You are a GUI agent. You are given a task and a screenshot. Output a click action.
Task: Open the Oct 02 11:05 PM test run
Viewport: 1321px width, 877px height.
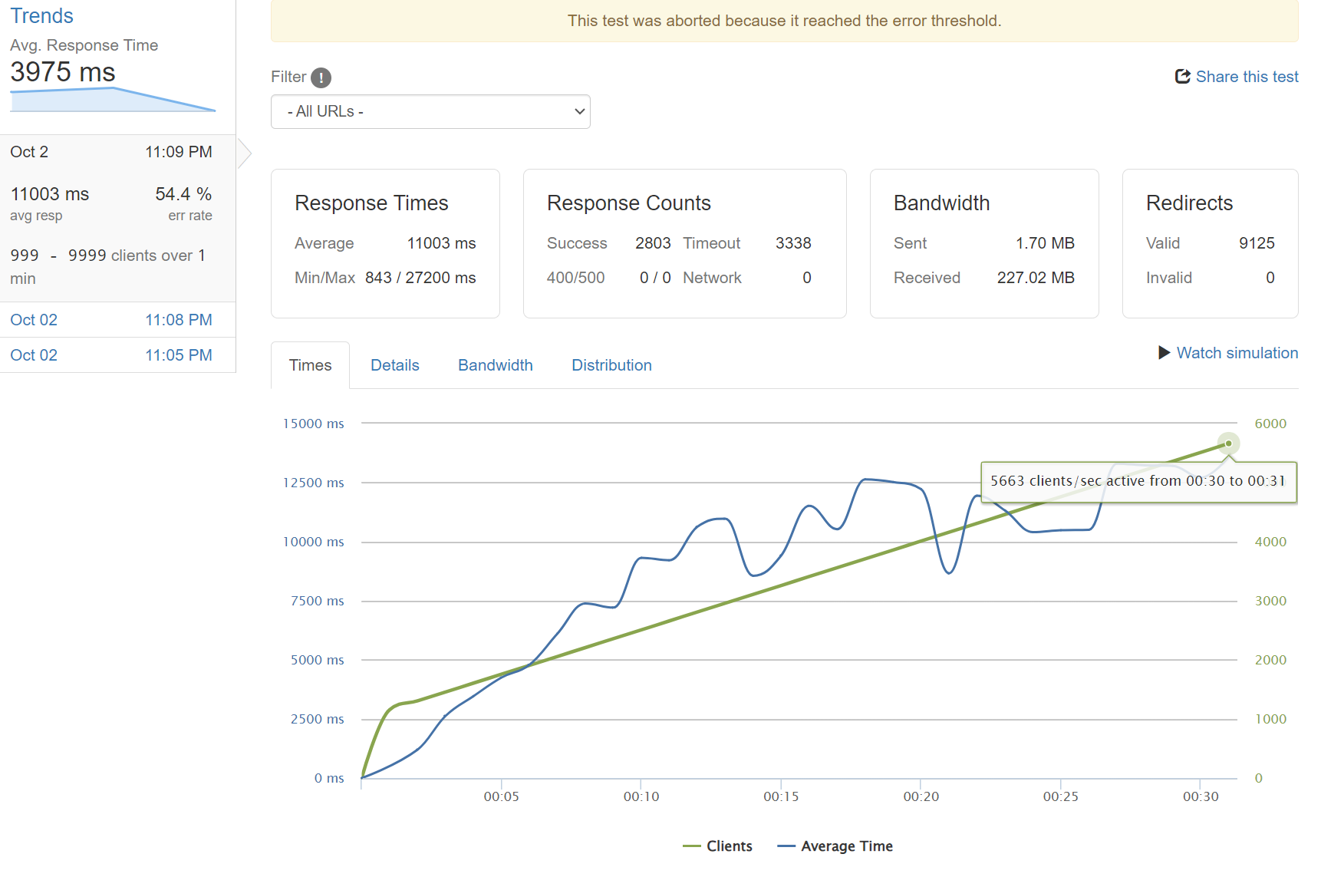coord(111,355)
